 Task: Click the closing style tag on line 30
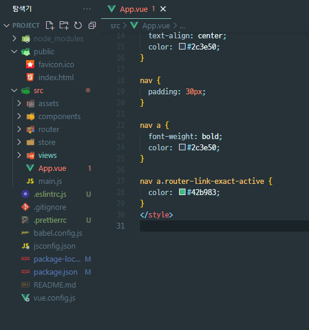tap(157, 214)
